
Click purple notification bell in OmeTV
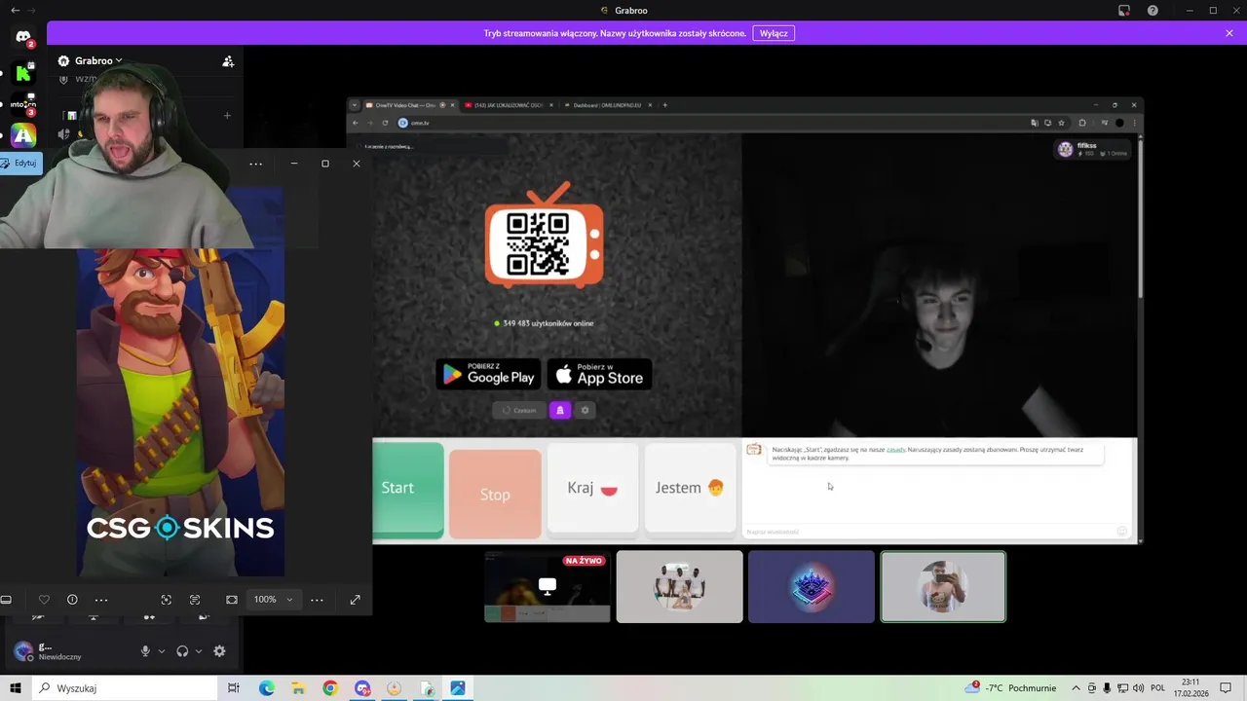(560, 411)
